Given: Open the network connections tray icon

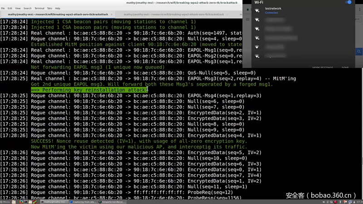Looking at the screenshot, I should pos(350,202).
